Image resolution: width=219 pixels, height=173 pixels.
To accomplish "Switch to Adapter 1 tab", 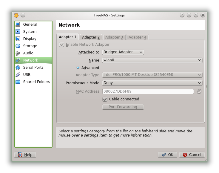I will 68,37.
